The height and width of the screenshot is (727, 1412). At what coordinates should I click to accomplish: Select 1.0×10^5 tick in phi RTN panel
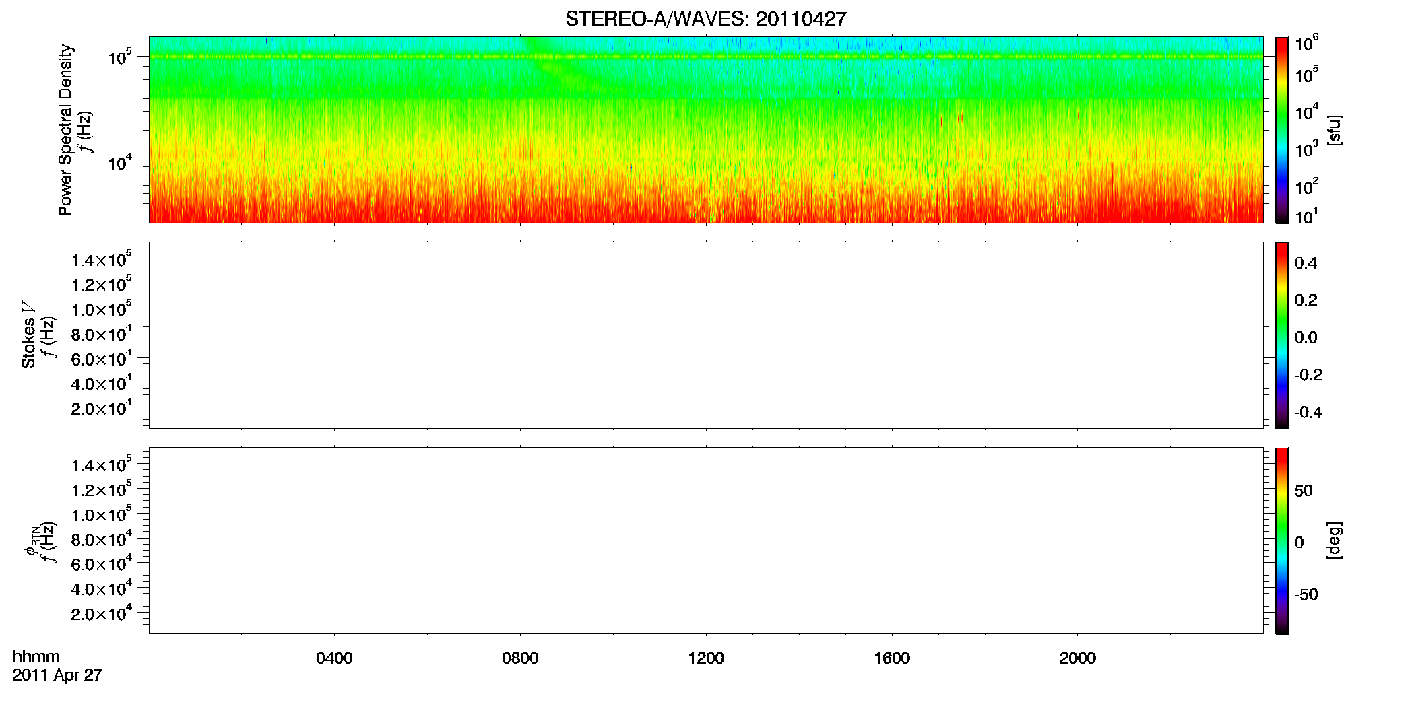101,514
